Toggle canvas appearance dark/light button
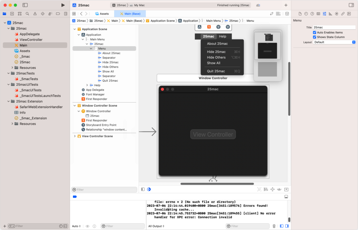 tap(149, 189)
